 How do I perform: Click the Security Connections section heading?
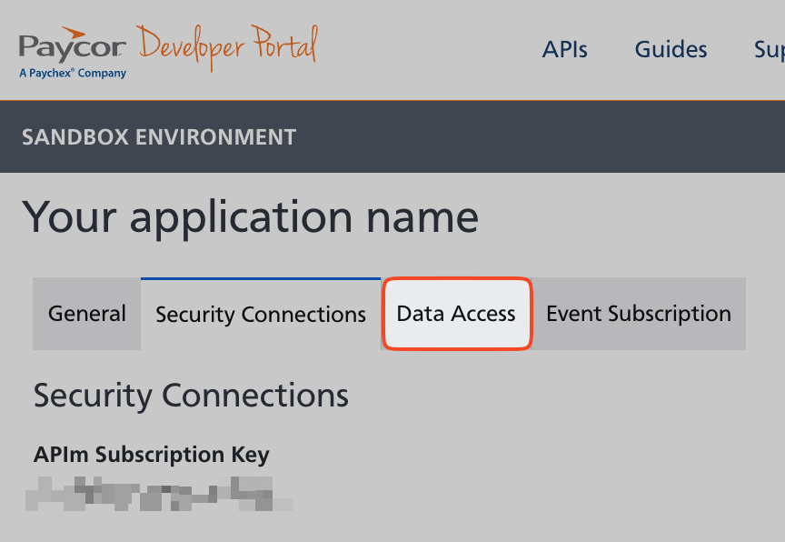[191, 396]
